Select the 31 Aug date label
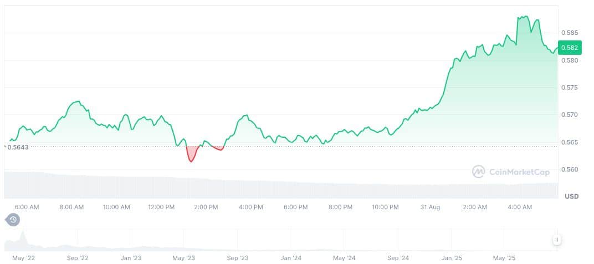This screenshot has height=264, width=594. pos(430,207)
